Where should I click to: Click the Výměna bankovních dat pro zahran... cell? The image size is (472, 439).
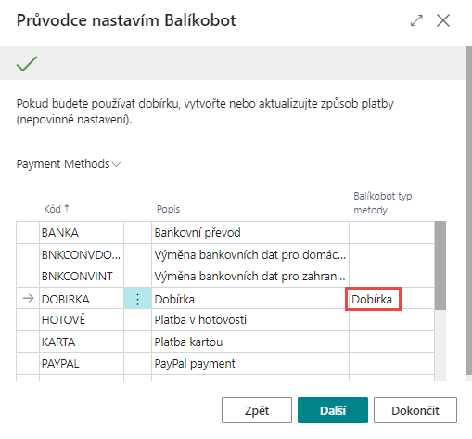(250, 277)
